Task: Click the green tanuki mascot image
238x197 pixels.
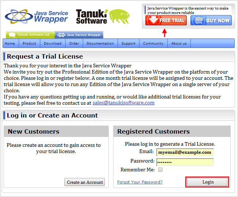Action: (x=119, y=16)
